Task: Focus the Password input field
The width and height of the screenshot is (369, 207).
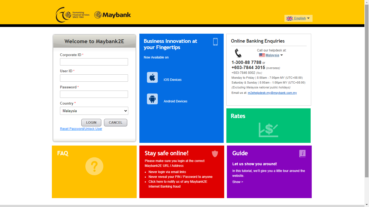Action: point(94,94)
